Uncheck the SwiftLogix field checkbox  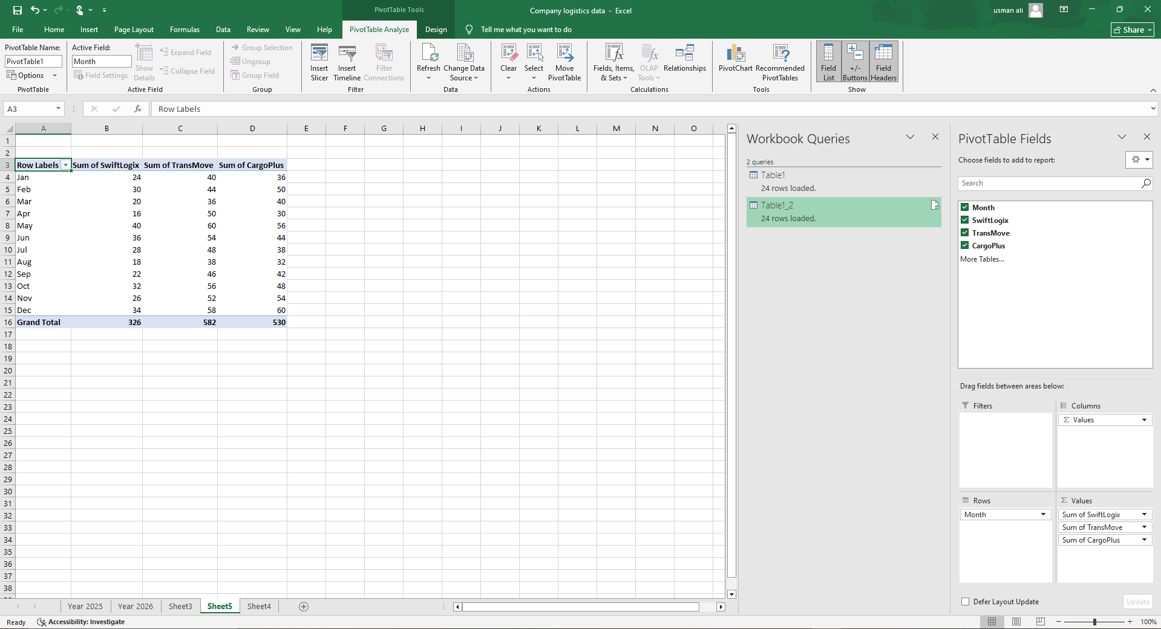click(x=965, y=220)
